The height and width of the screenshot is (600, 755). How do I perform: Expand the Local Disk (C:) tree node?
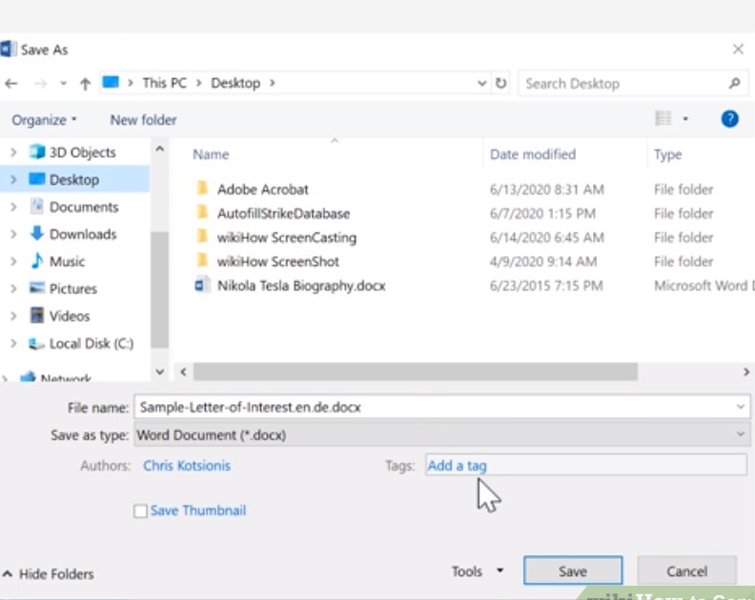[x=13, y=344]
